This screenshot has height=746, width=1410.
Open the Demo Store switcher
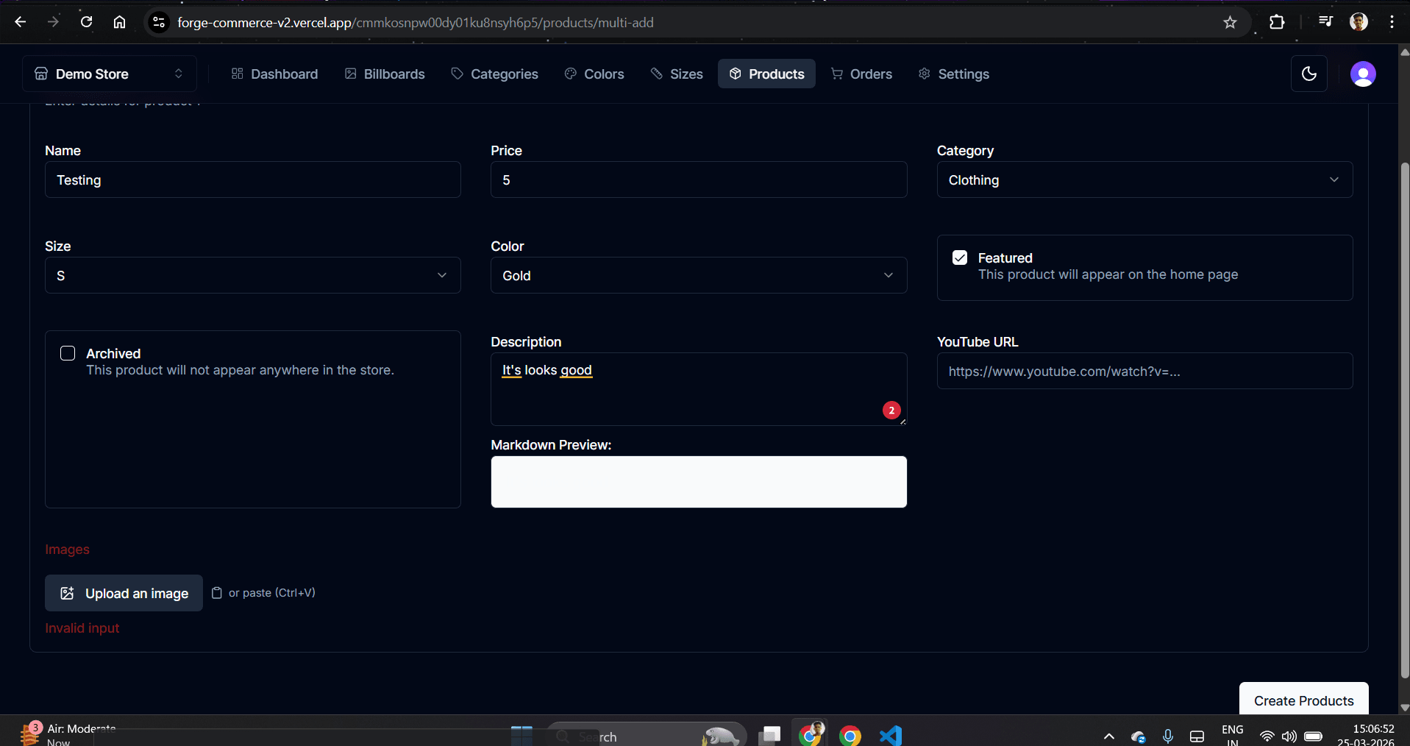109,74
